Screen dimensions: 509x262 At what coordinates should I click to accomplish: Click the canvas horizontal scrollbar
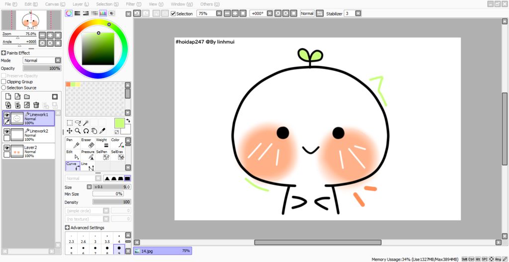coord(318,242)
